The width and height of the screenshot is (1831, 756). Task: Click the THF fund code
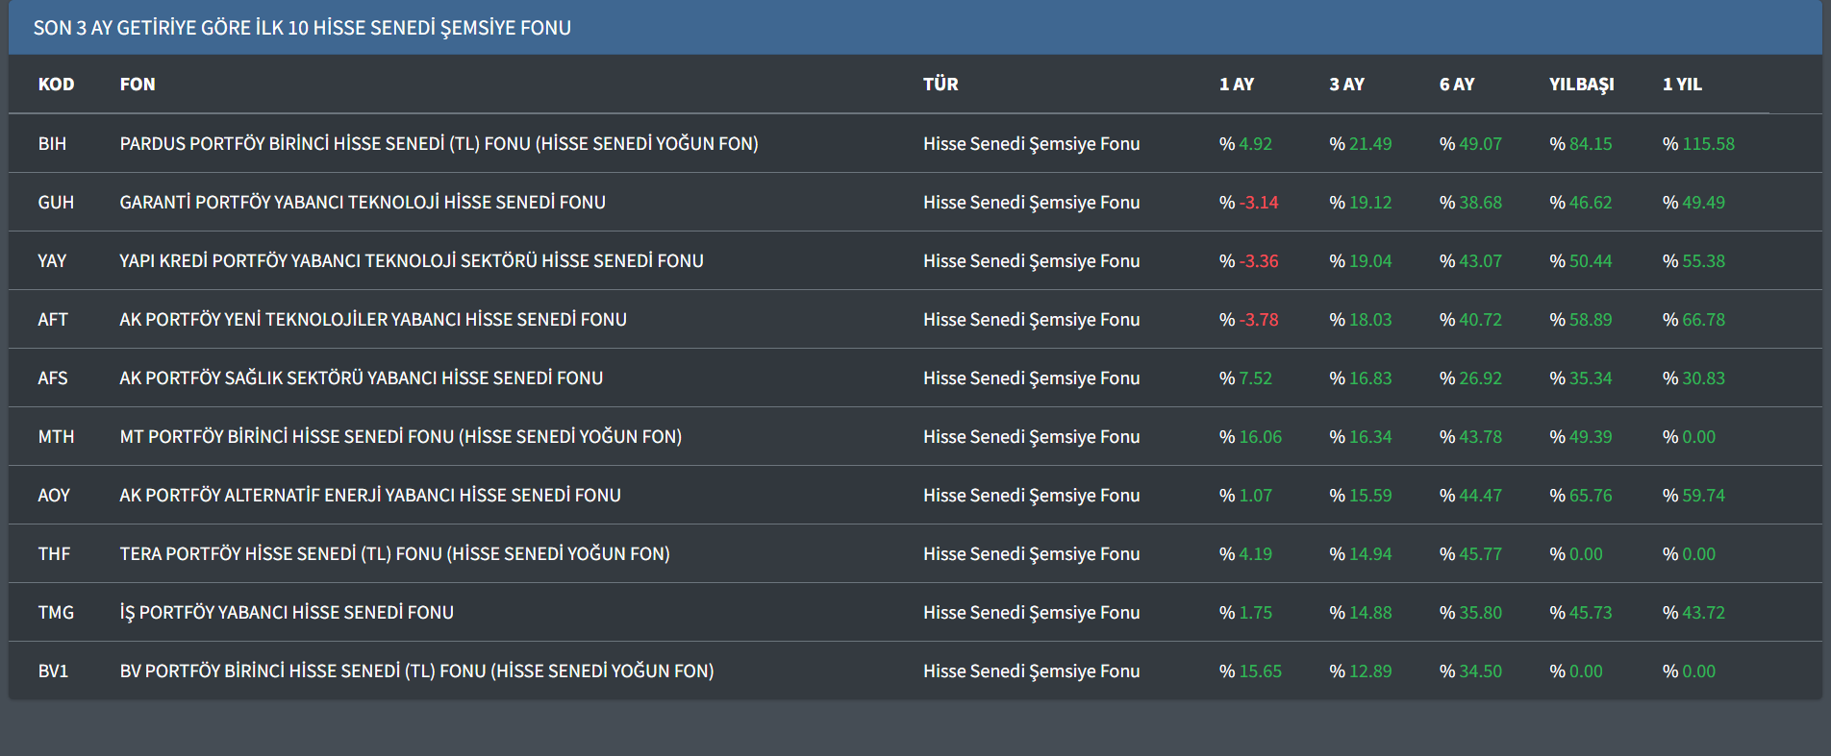click(x=54, y=554)
